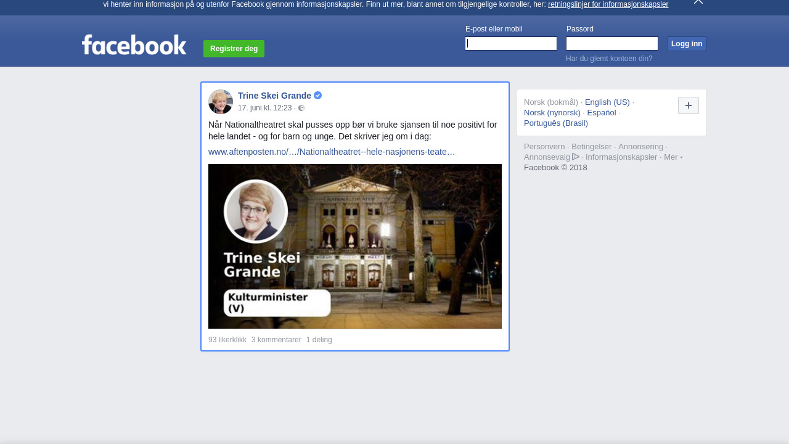Viewport: 789px width, 444px height.
Task: Open the Annonsevalg footer link
Action: [x=547, y=157]
